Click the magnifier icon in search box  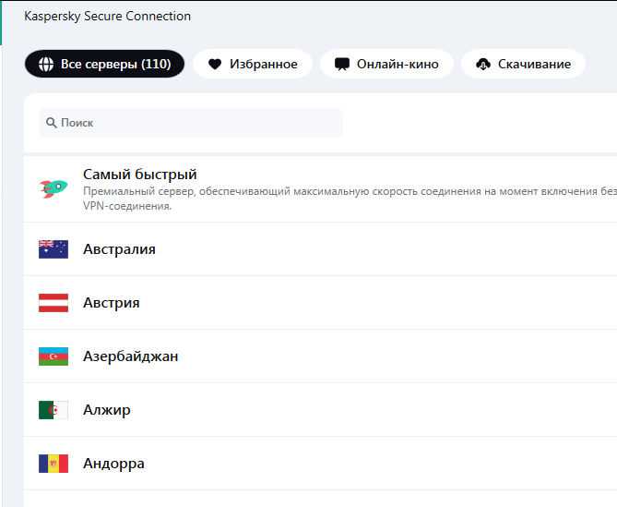click(x=52, y=123)
